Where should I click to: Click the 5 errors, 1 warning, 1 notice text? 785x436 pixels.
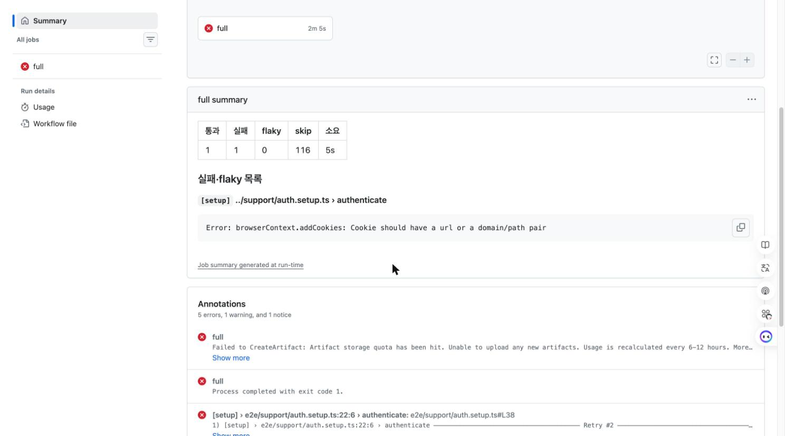click(244, 315)
